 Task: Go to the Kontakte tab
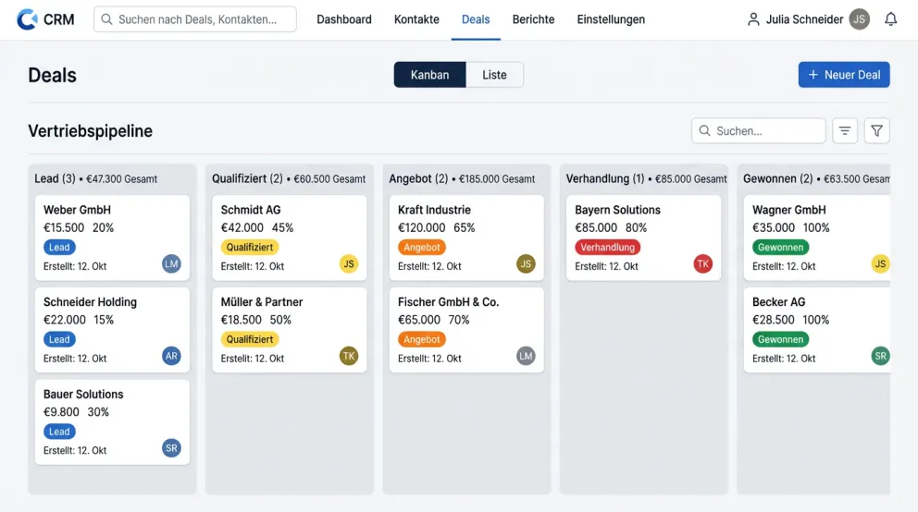(x=416, y=19)
